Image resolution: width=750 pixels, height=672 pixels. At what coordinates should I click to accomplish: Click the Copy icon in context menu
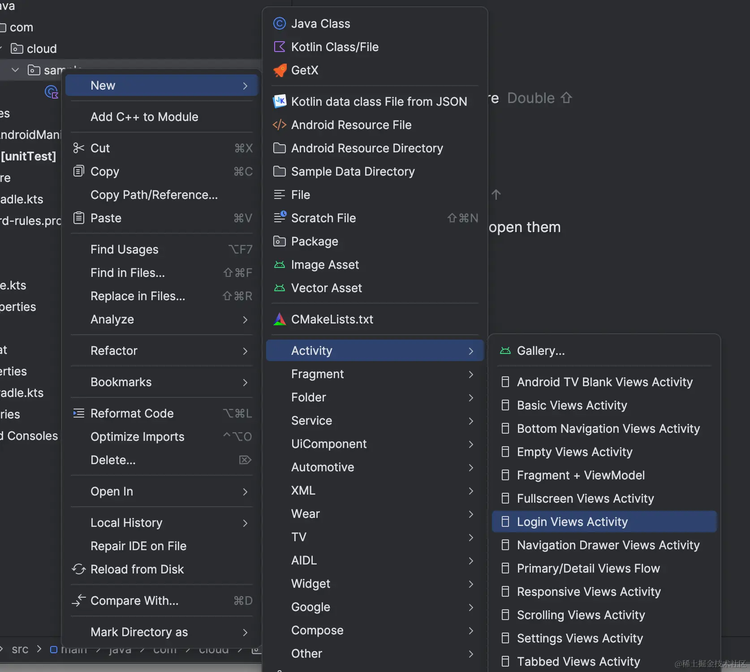pos(79,171)
